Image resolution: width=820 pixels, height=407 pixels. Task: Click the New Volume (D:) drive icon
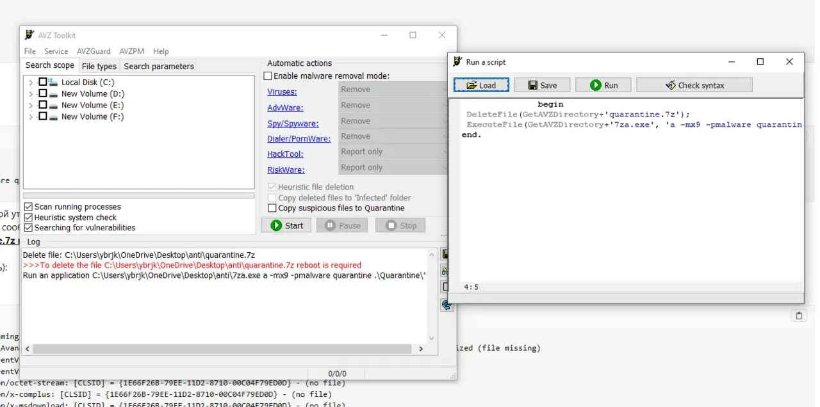pos(54,93)
